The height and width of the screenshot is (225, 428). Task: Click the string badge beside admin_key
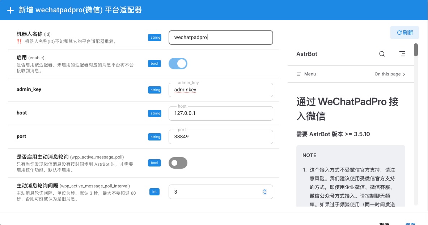[155, 90]
